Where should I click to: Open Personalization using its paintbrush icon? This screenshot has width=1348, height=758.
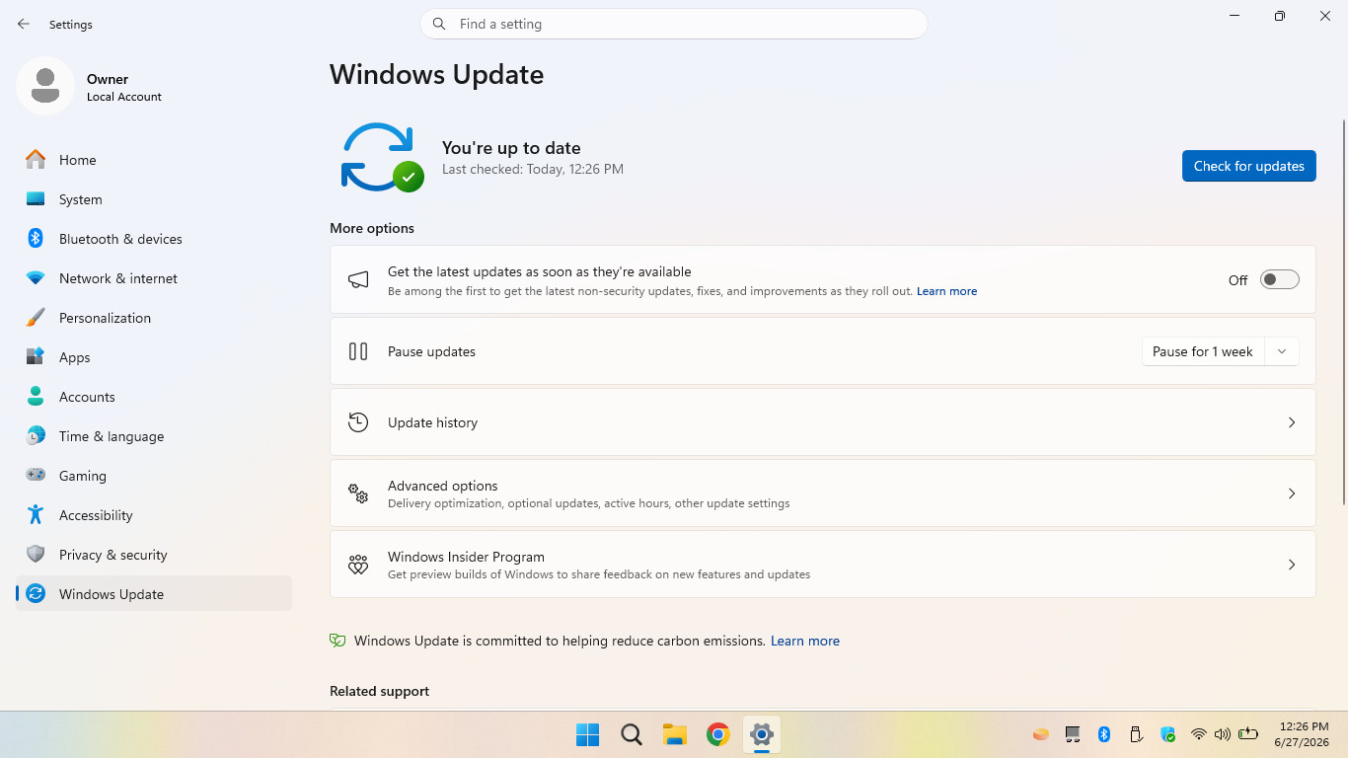click(36, 318)
